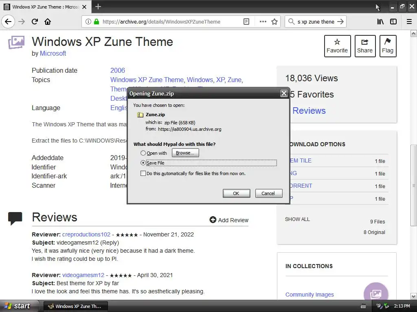Viewport: 417px width, 312px height.
Task: Click the 9 Files text
Action: 377,221
